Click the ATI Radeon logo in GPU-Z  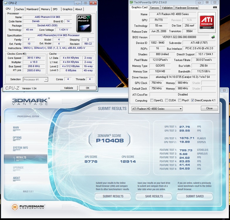click(x=207, y=22)
